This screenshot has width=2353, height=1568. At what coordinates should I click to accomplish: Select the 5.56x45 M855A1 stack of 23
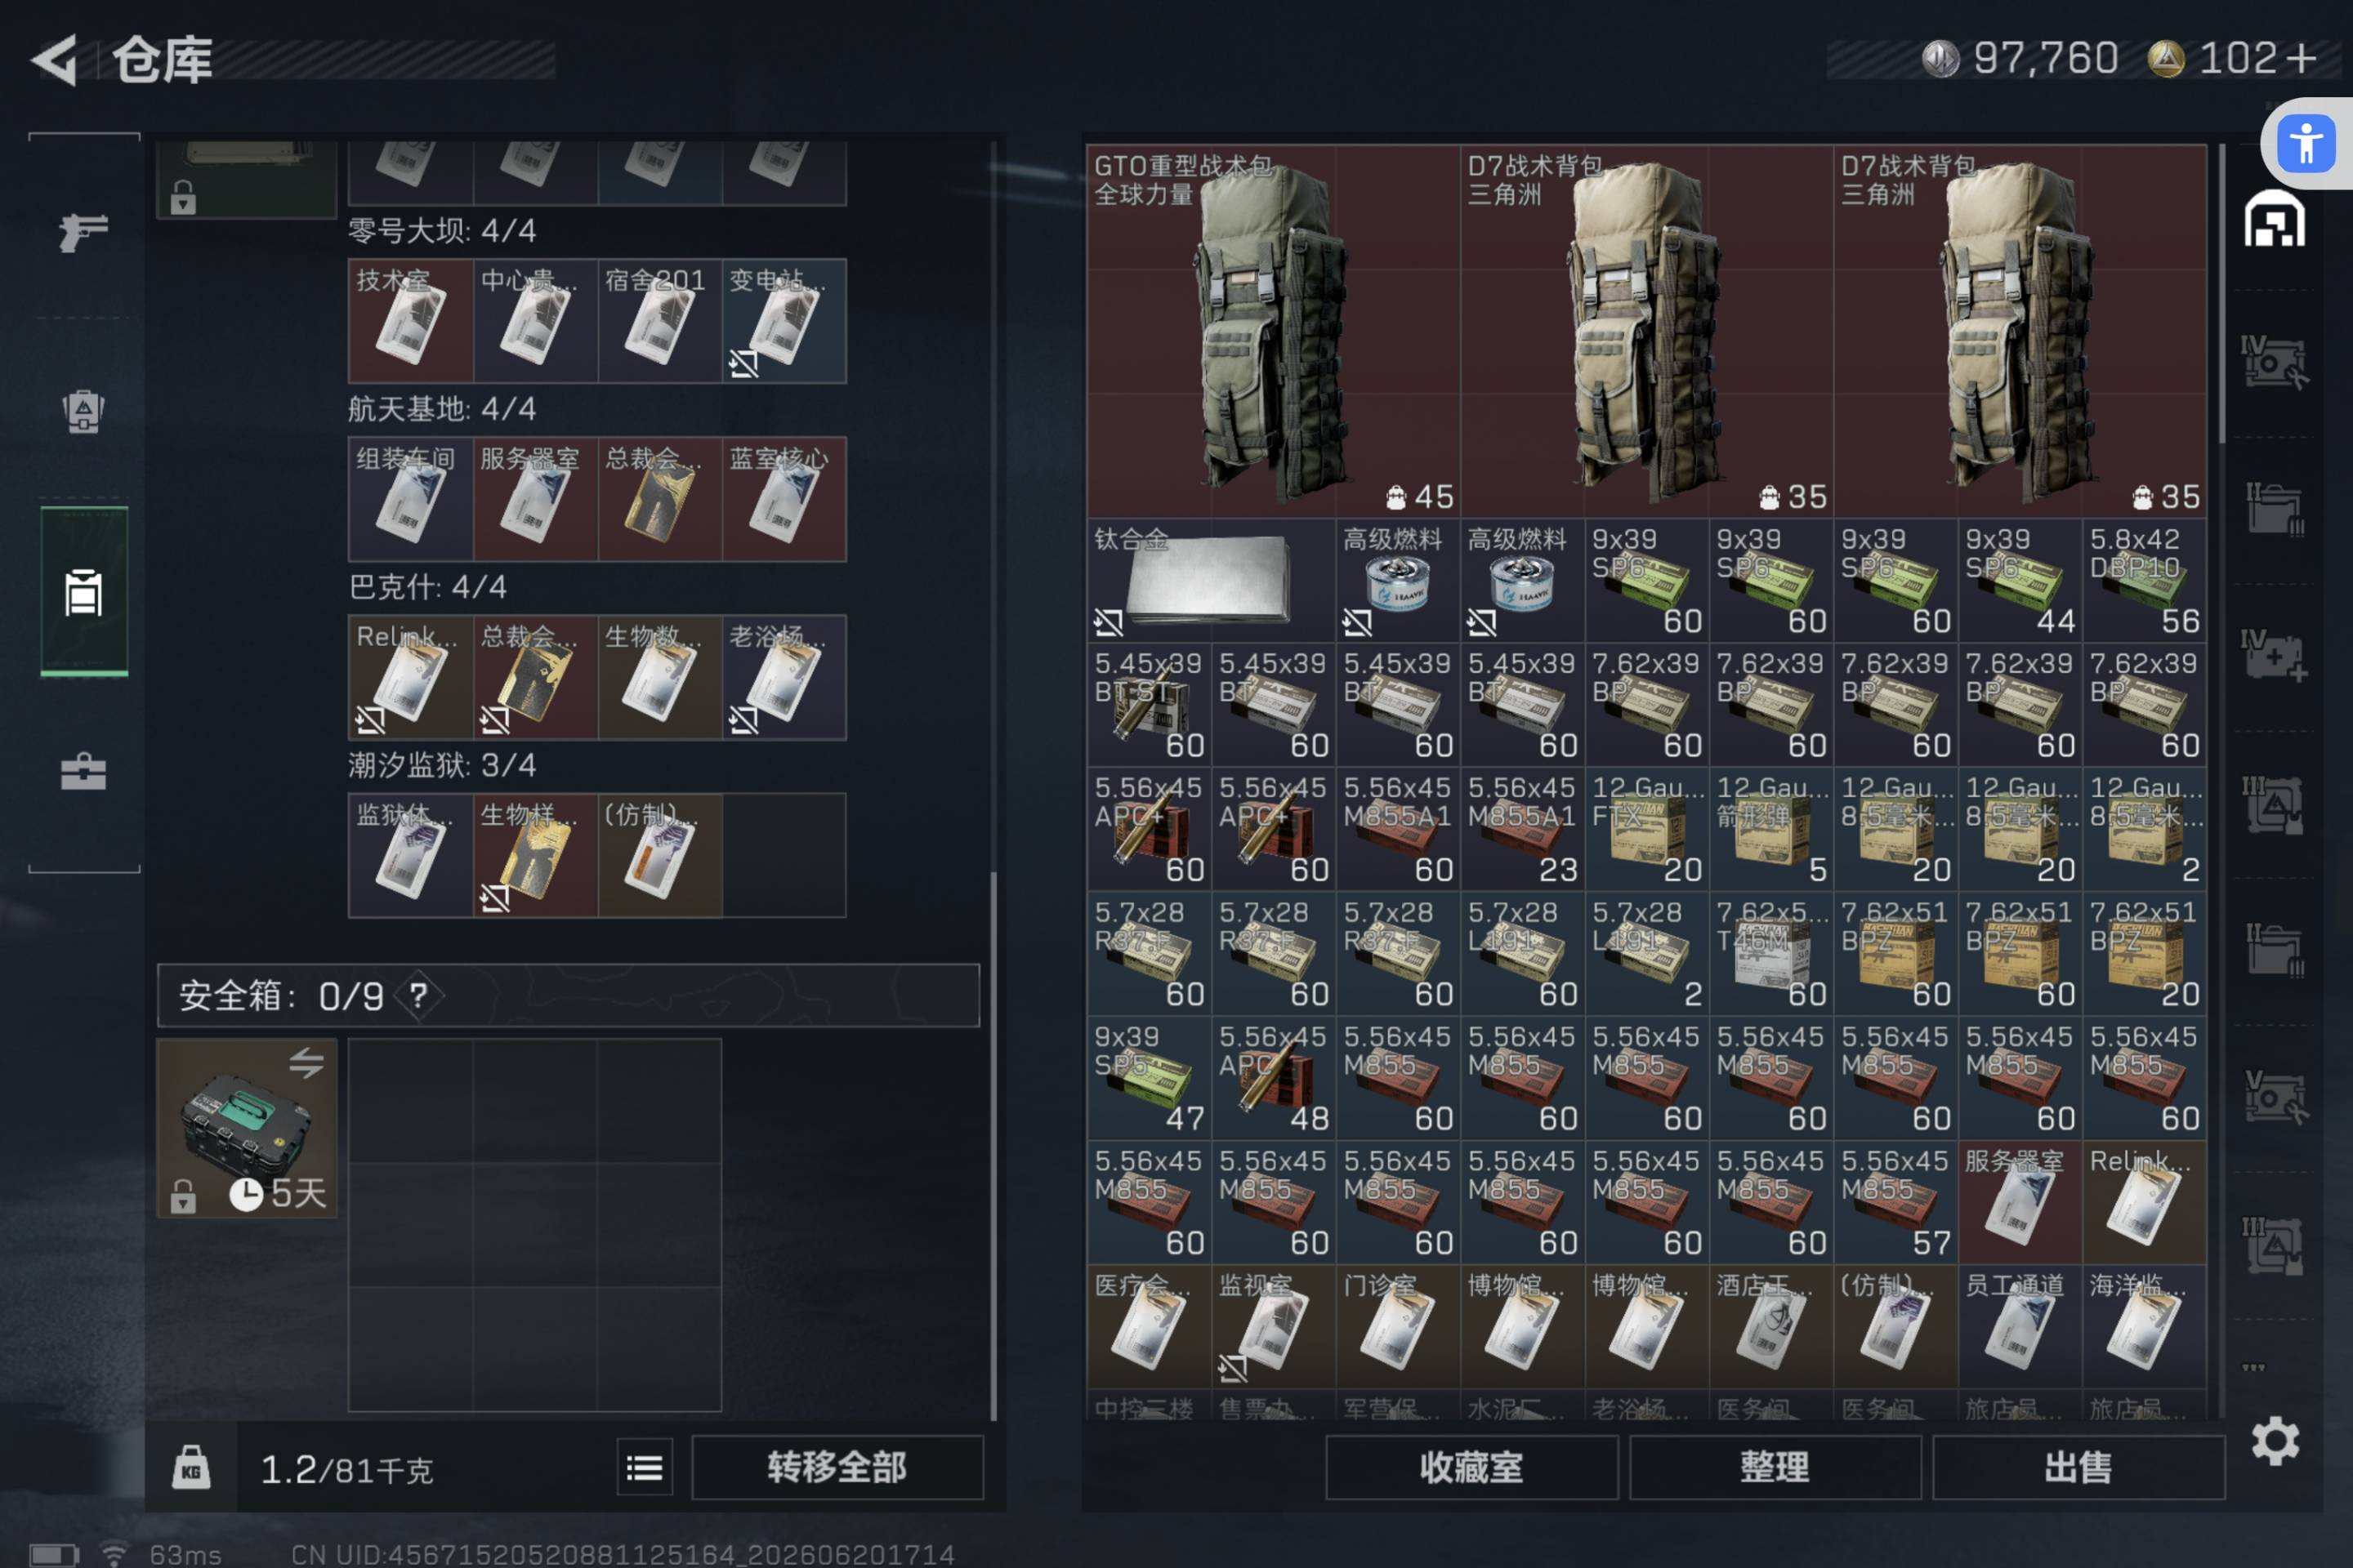coord(1523,829)
